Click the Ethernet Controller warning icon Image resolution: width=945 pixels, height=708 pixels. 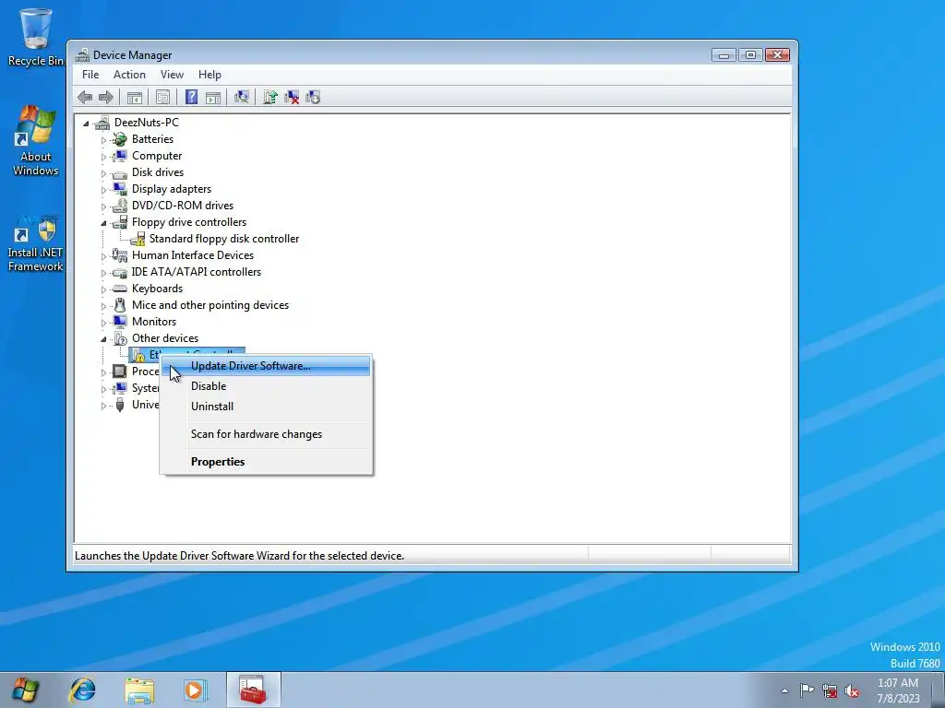pos(138,355)
